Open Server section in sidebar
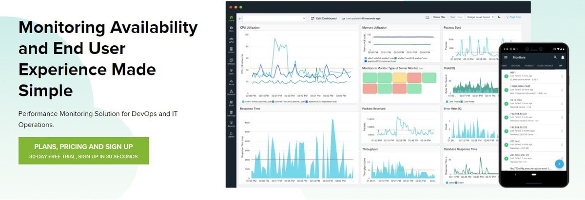This screenshot has width=585, height=200. pos(231,50)
